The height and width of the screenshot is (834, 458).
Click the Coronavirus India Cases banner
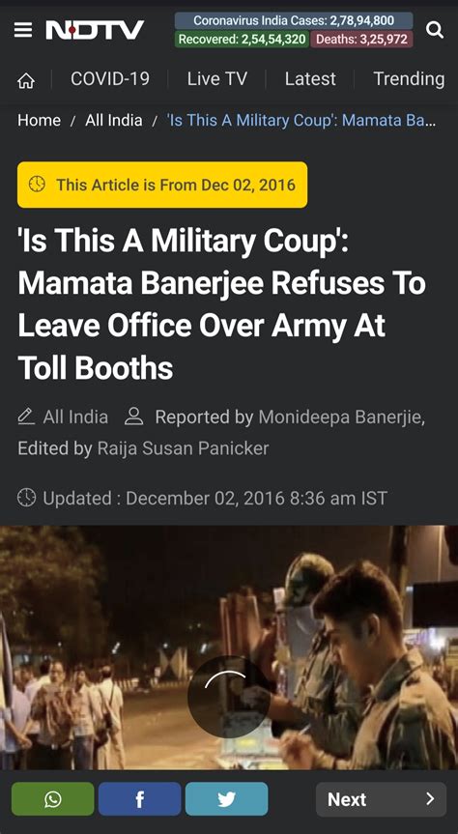[x=294, y=20]
